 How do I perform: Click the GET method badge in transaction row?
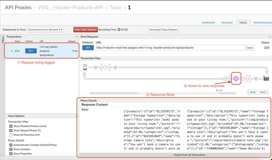tap(31, 51)
